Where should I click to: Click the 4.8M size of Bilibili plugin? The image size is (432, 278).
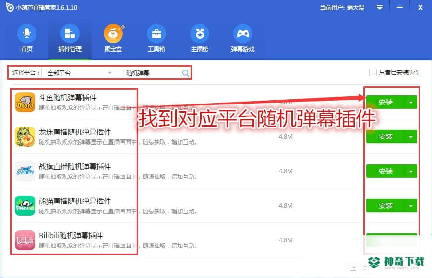pos(286,240)
